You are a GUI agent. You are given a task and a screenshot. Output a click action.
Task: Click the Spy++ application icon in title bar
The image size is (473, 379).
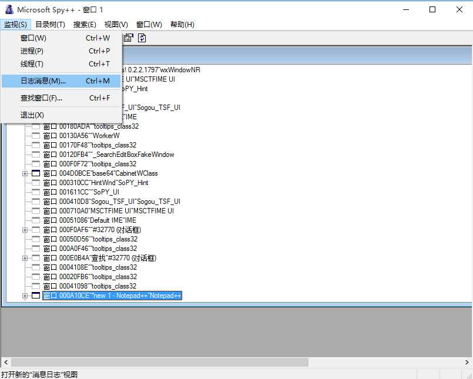point(9,9)
